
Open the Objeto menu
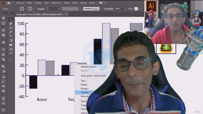pos(38,3)
